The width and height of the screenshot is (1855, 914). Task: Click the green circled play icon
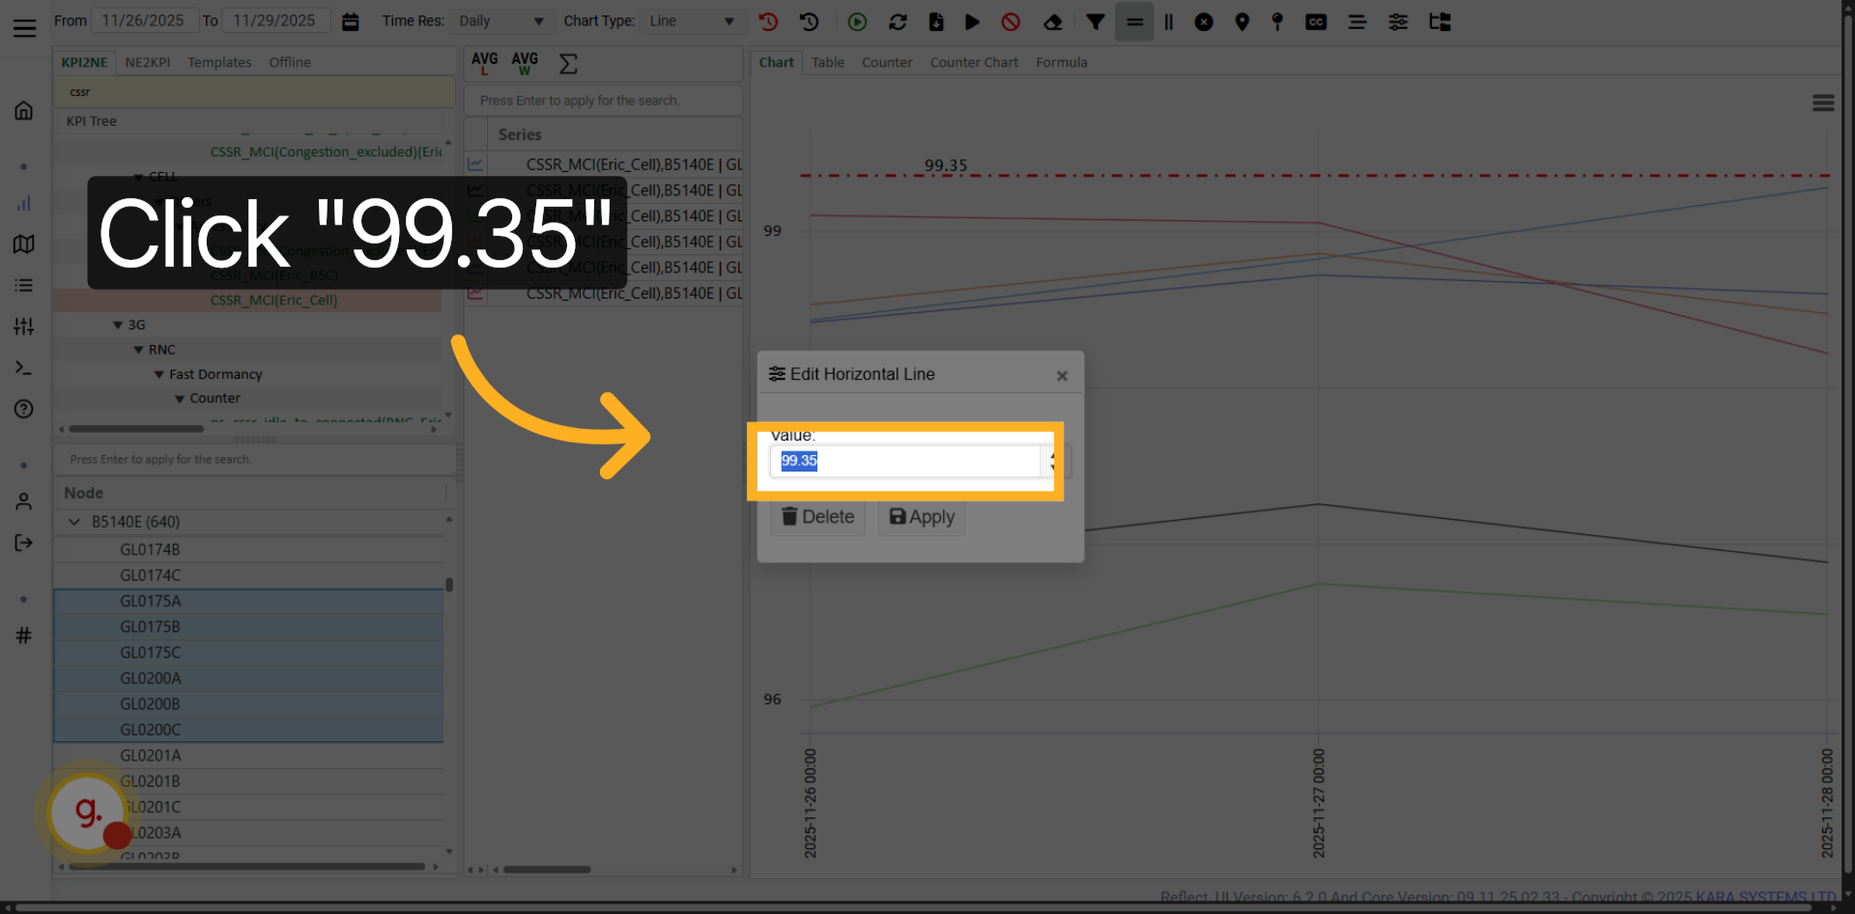pyautogui.click(x=857, y=21)
